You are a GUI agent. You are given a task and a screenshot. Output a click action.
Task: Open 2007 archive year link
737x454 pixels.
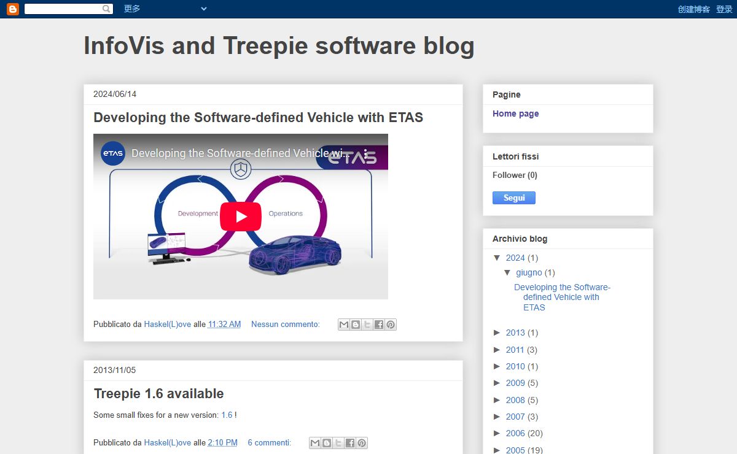point(515,417)
